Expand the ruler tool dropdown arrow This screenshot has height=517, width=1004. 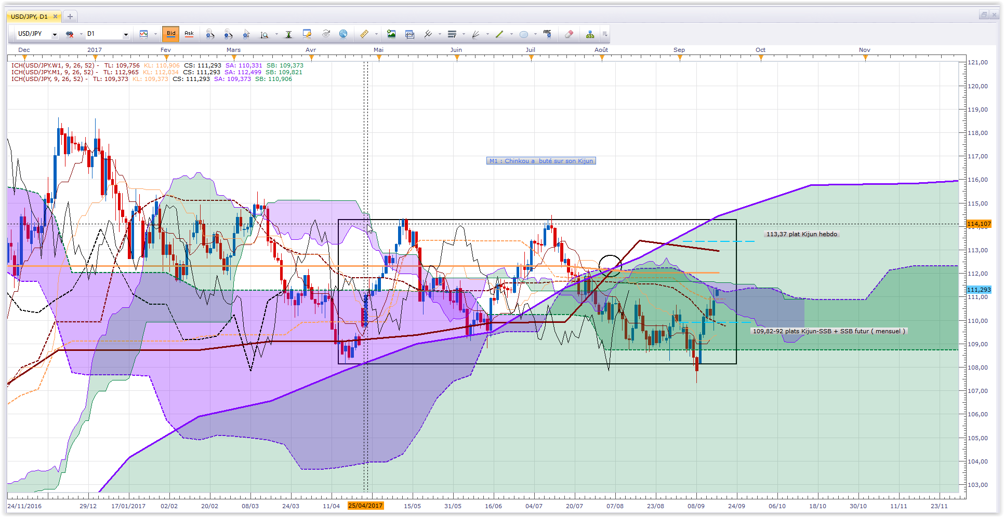[376, 34]
